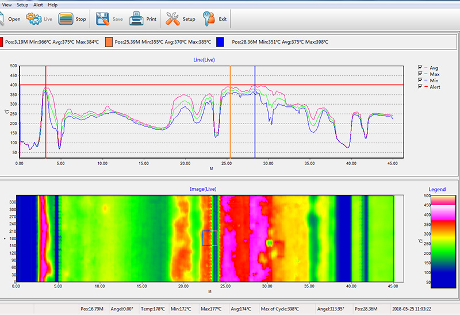Open the Setup menu
The width and height of the screenshot is (460, 315).
pyautogui.click(x=22, y=5)
